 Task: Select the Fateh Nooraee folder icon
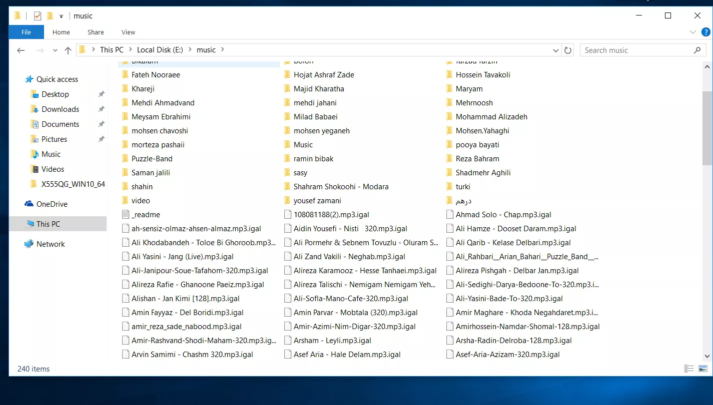(125, 74)
